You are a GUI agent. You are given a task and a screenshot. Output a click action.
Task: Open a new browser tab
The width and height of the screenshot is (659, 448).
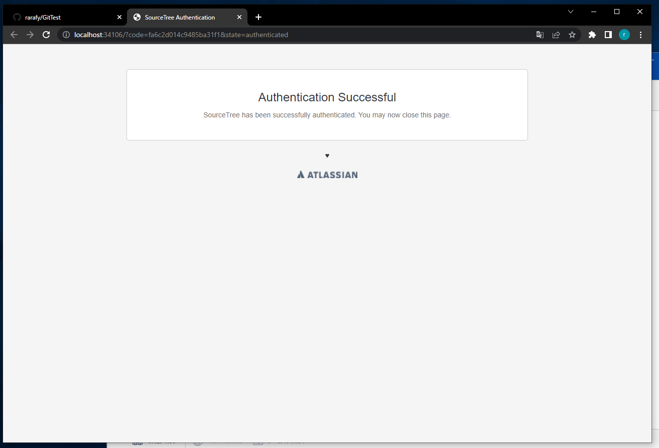[258, 17]
